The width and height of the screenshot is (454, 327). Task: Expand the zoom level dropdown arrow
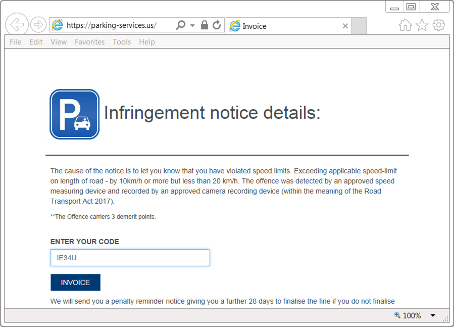[433, 316]
